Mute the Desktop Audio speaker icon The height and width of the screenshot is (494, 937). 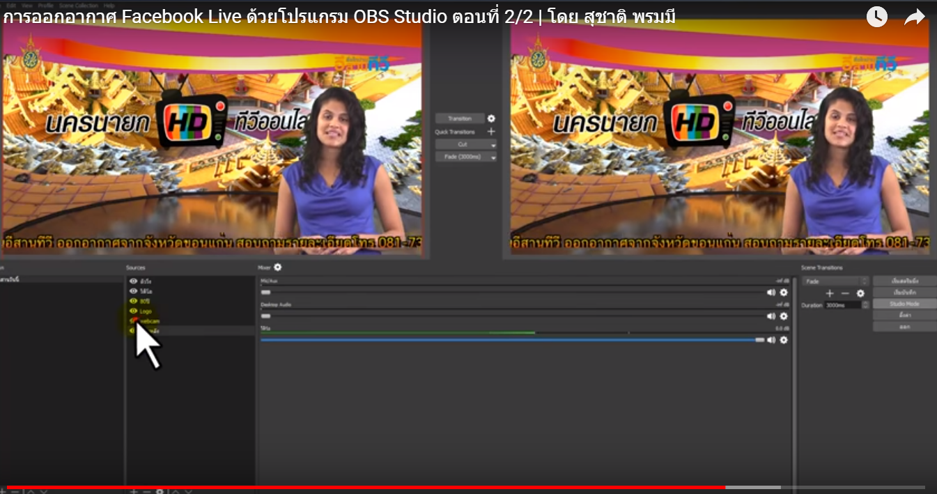771,316
